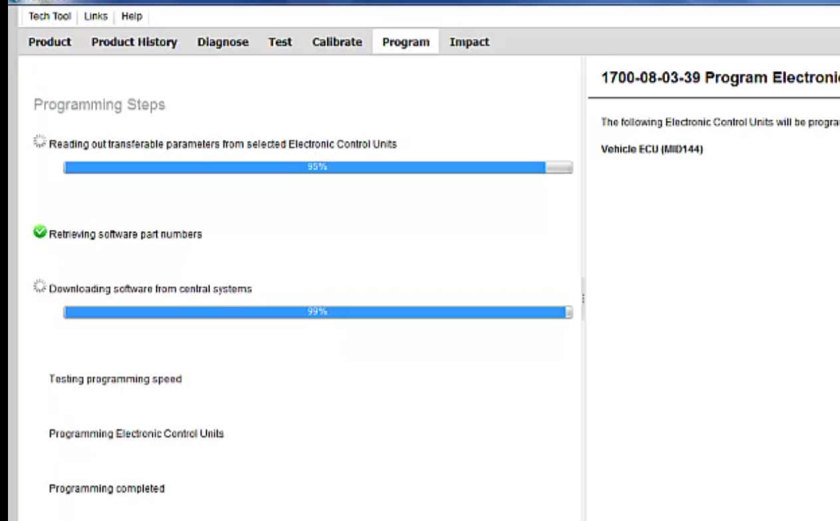Open the Help menu
The width and height of the screenshot is (840, 521).
131,16
